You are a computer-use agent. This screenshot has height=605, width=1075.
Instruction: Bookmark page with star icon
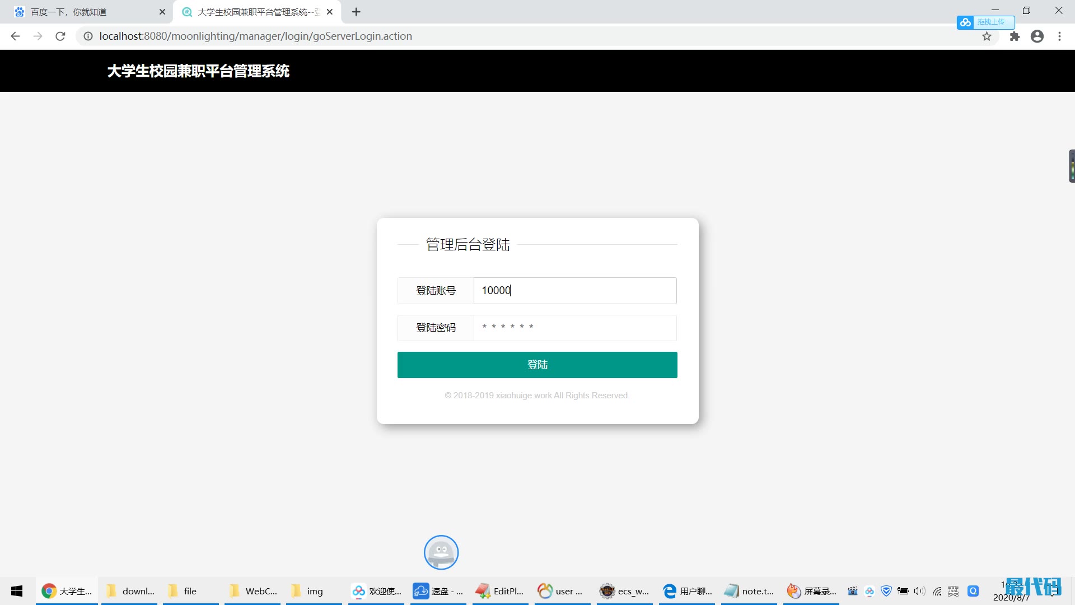click(987, 36)
